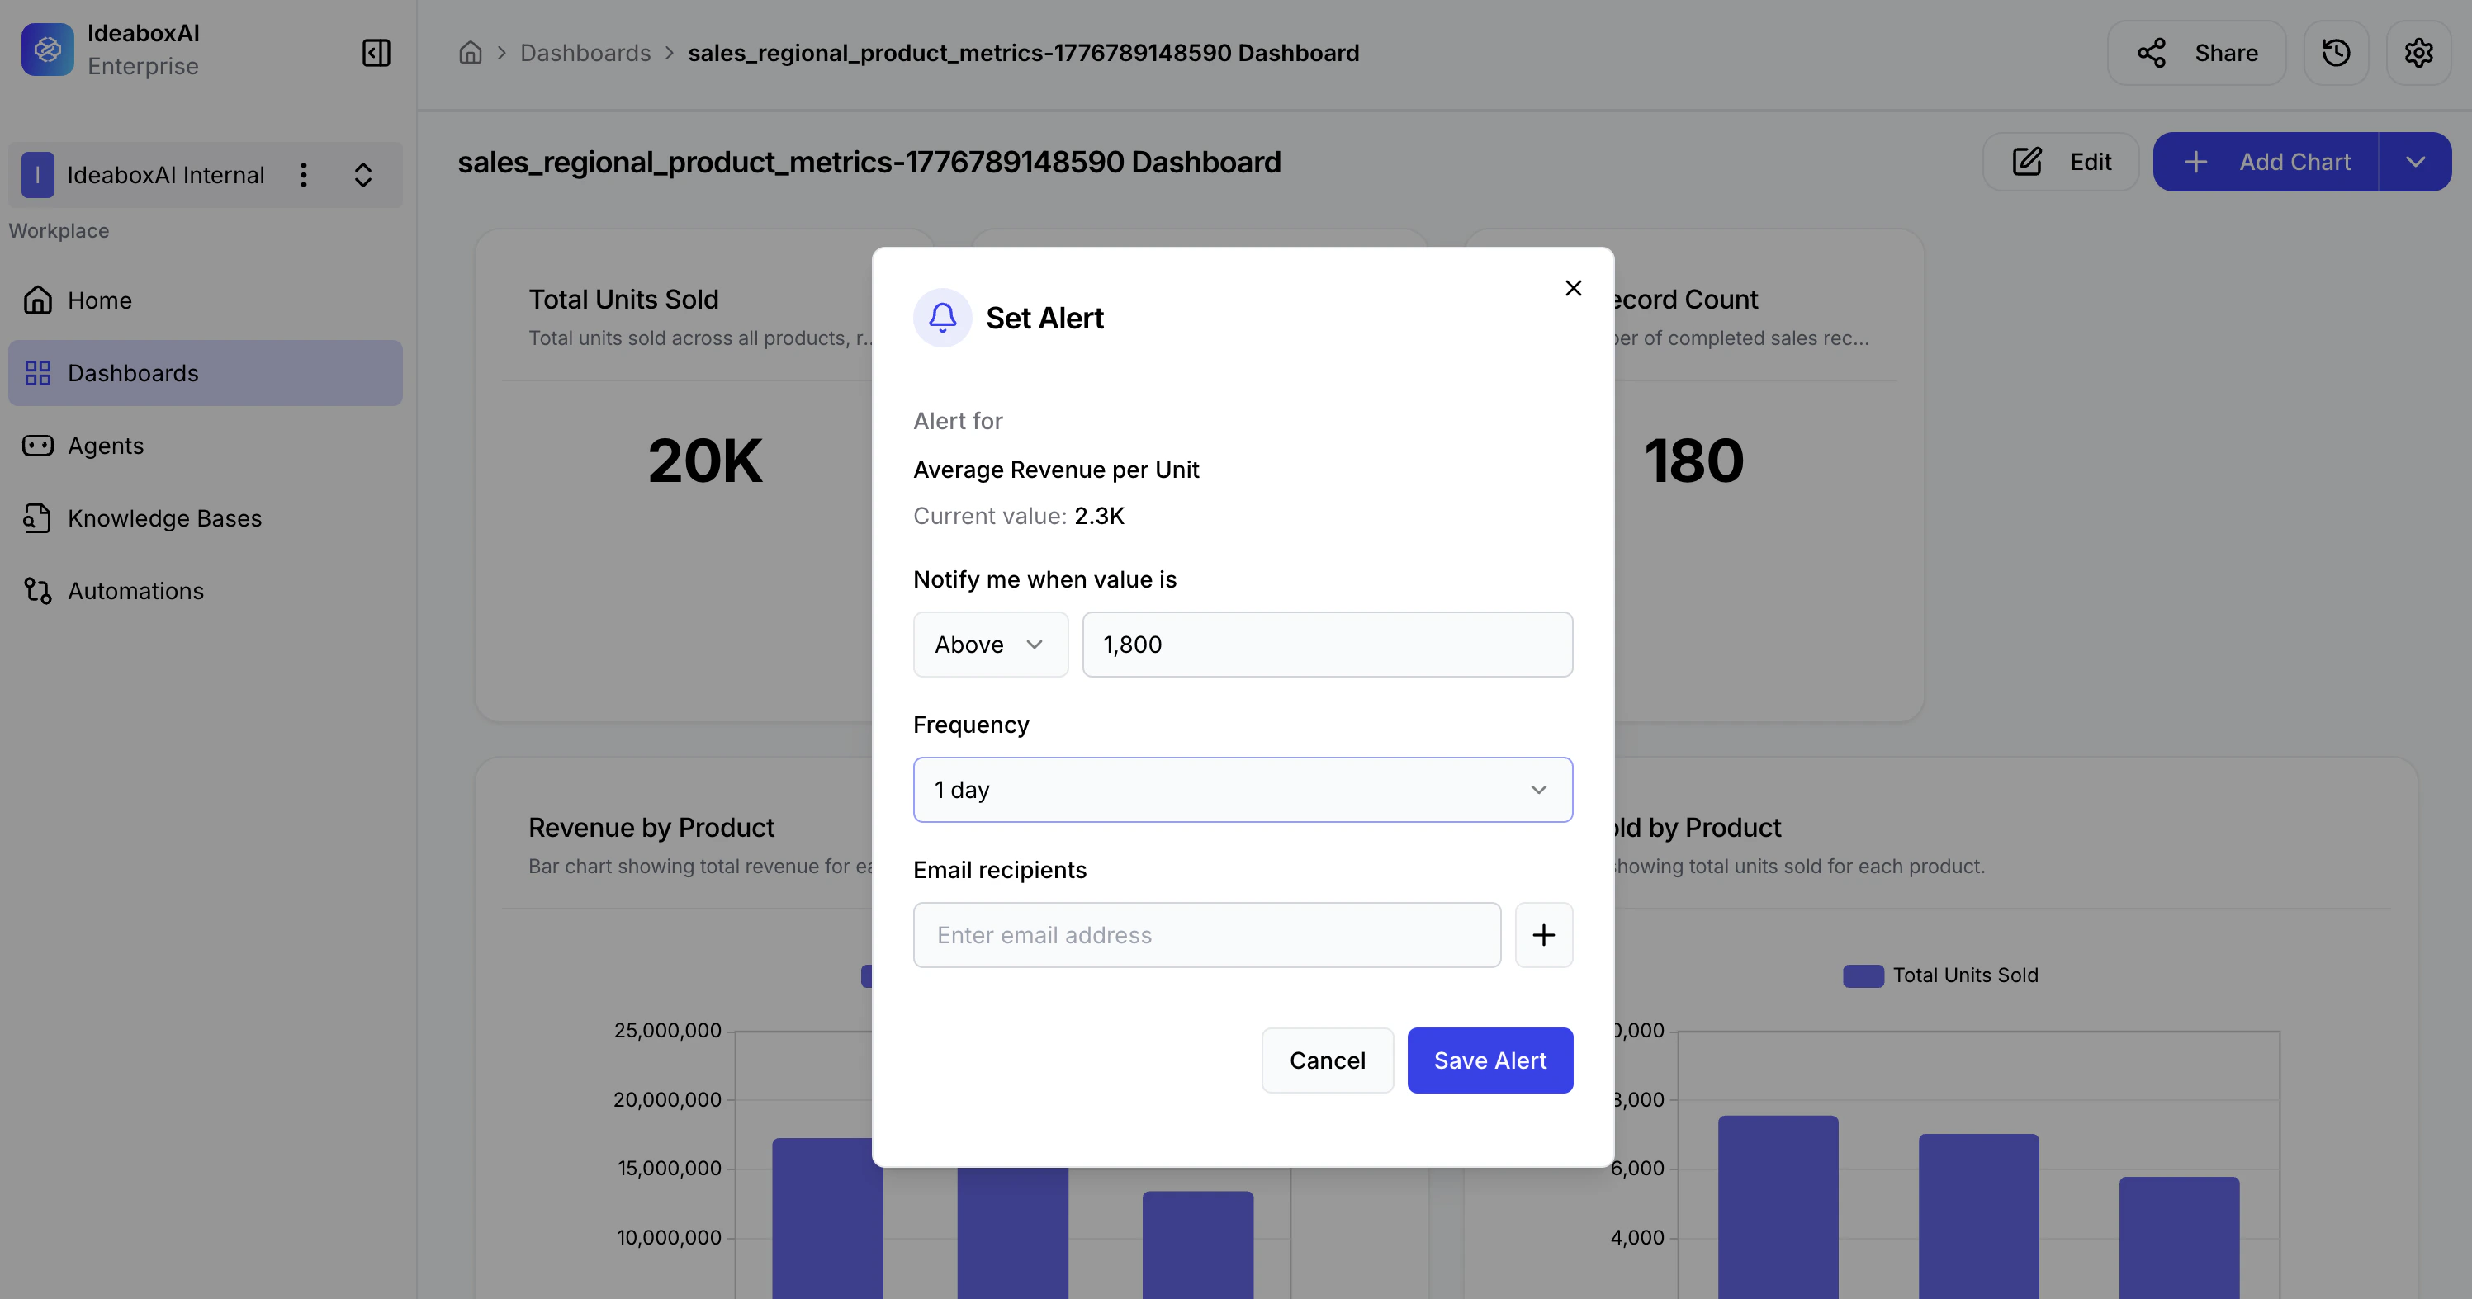The image size is (2472, 1299).
Task: Expand the Add Chart dropdown arrow
Action: [2415, 161]
